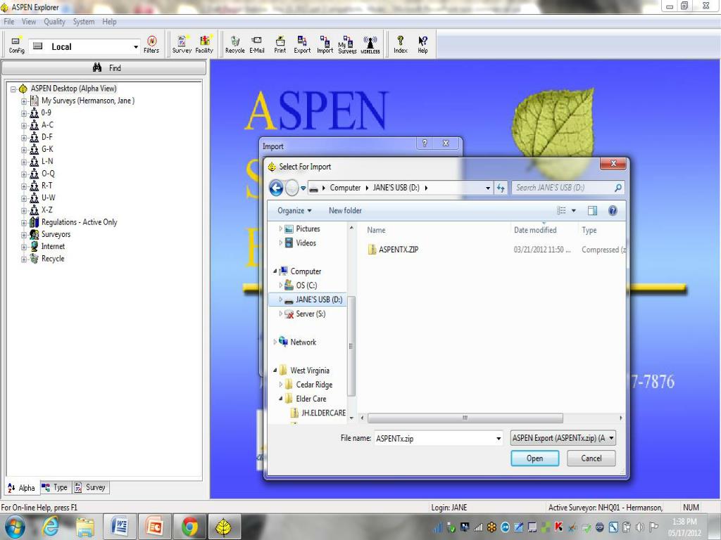Select the D-F tree item
Viewport: 721px width, 540px height.
click(x=47, y=137)
